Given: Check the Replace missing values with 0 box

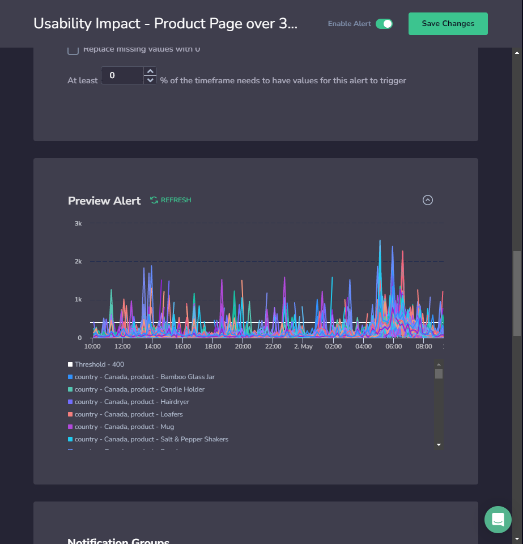Looking at the screenshot, I should pyautogui.click(x=73, y=50).
